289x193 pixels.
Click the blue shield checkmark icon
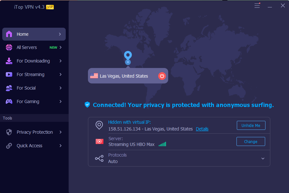[87, 104]
